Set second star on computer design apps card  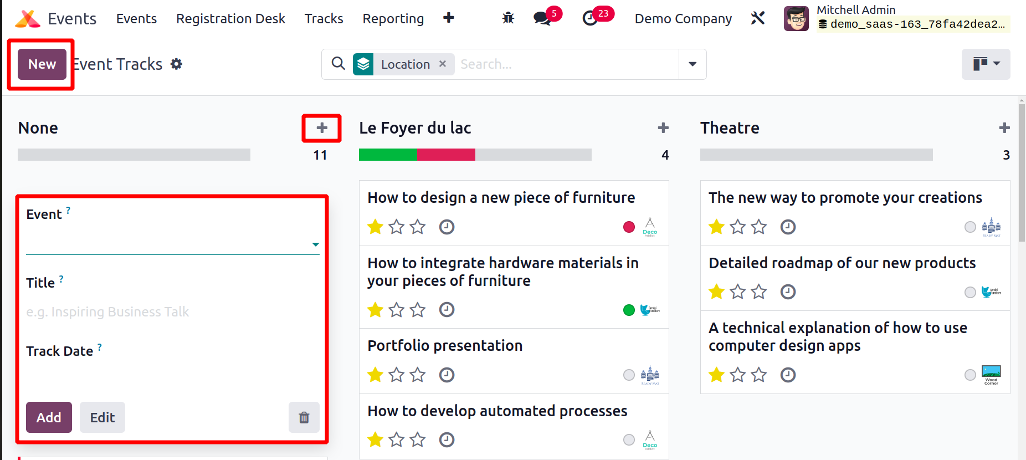[738, 375]
